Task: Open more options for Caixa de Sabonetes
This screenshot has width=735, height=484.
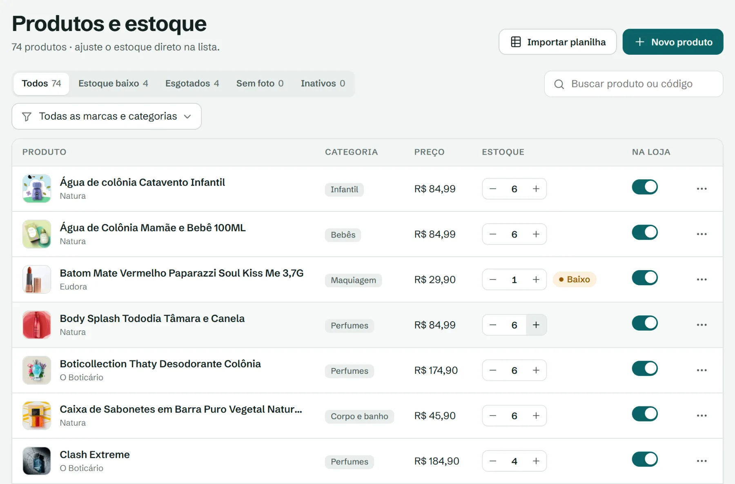Action: pos(702,415)
